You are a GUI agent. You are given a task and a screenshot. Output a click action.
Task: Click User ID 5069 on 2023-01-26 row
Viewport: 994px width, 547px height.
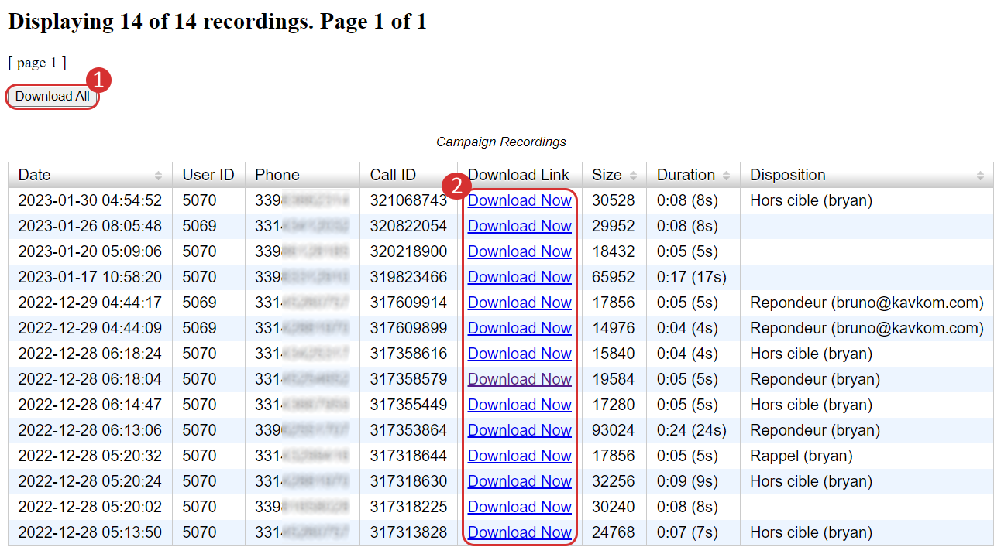(x=200, y=226)
